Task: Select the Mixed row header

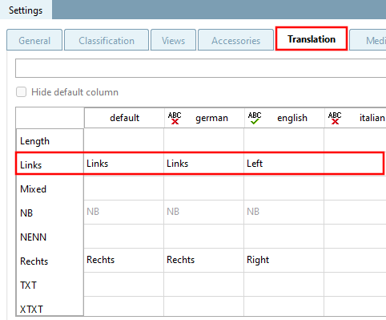Action: pos(50,189)
